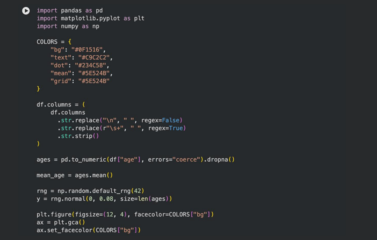Place cursor on "mean_age = ages.mean()" line

tap(75, 175)
